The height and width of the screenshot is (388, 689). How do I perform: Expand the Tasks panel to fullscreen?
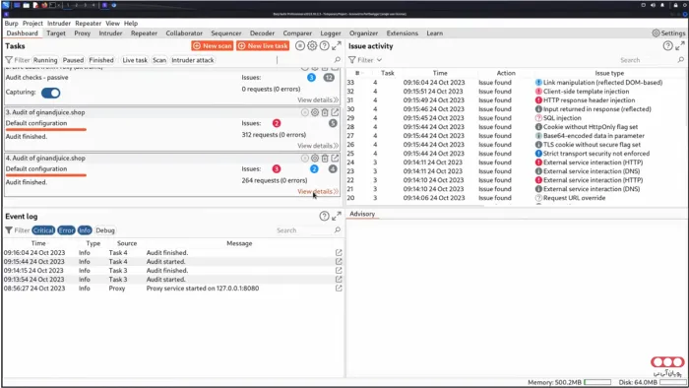tap(337, 45)
